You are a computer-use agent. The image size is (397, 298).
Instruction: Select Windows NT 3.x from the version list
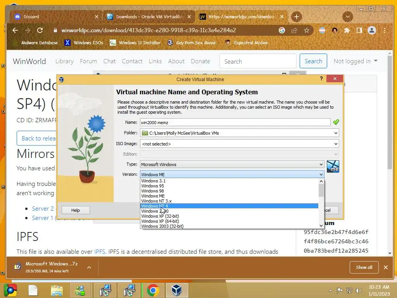point(229,201)
